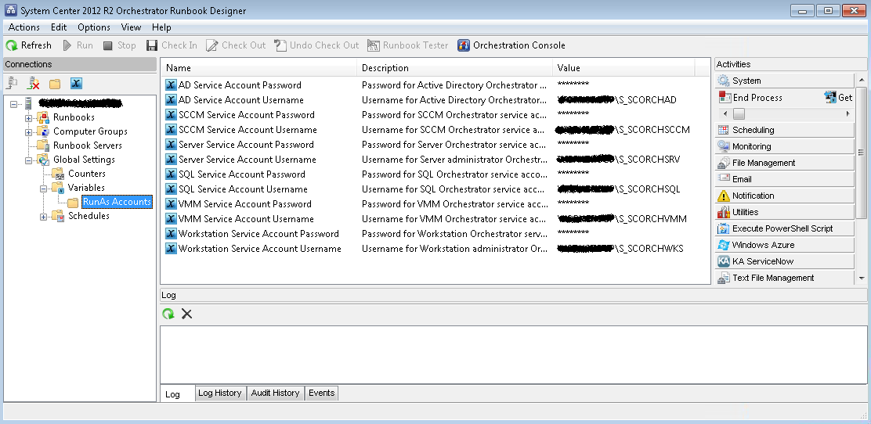Click the Log clear X icon

tap(186, 314)
